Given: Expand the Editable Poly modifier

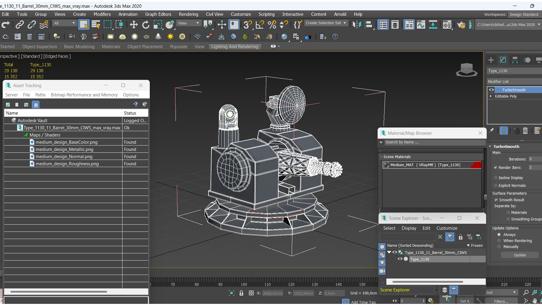Looking at the screenshot, I should (x=491, y=96).
